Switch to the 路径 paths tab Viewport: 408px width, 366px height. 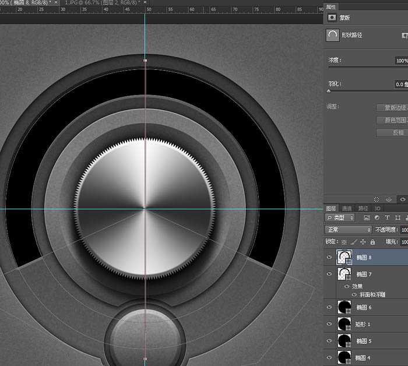pyautogui.click(x=363, y=208)
